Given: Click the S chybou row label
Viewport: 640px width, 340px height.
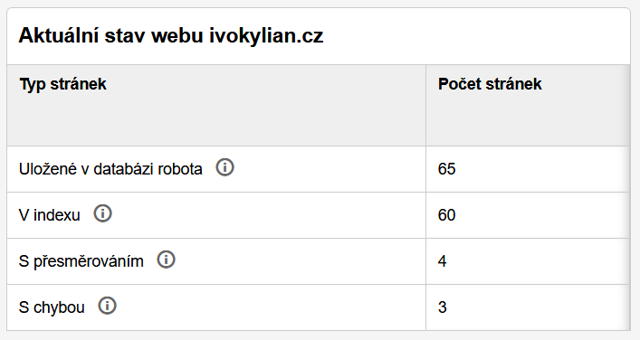Looking at the screenshot, I should [52, 307].
